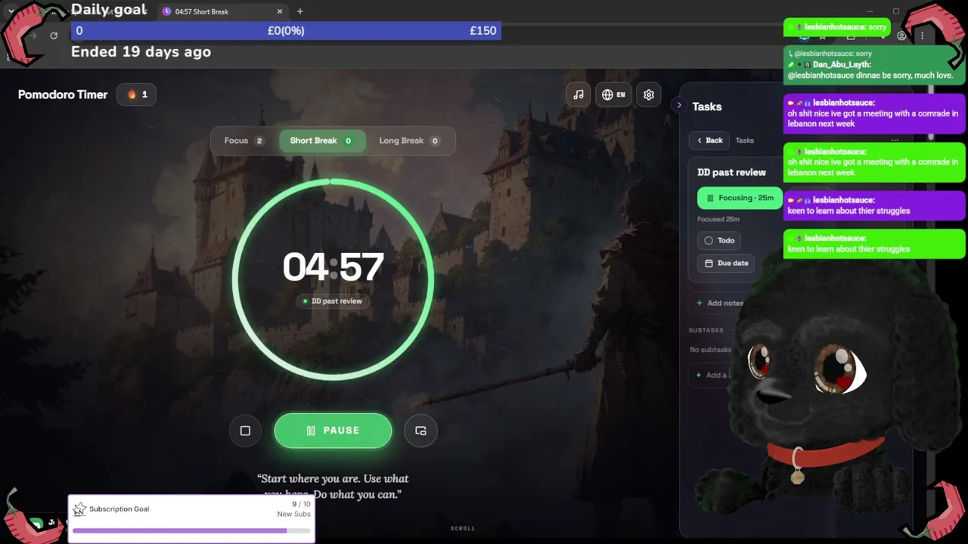Open a new browser tab
This screenshot has height=544, width=968.
pyautogui.click(x=300, y=11)
